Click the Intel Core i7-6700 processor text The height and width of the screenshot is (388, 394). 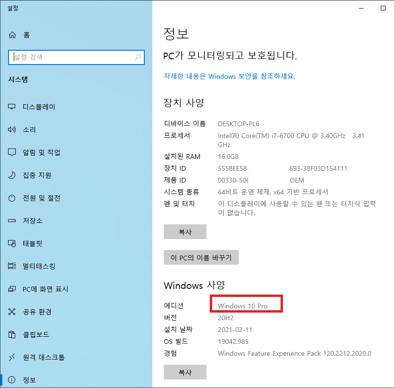click(x=291, y=140)
